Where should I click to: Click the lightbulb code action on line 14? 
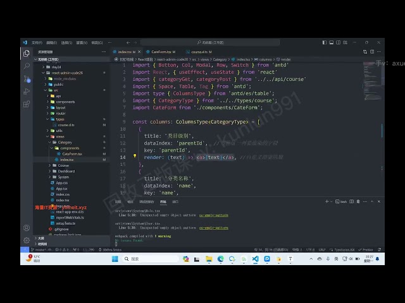(135, 156)
